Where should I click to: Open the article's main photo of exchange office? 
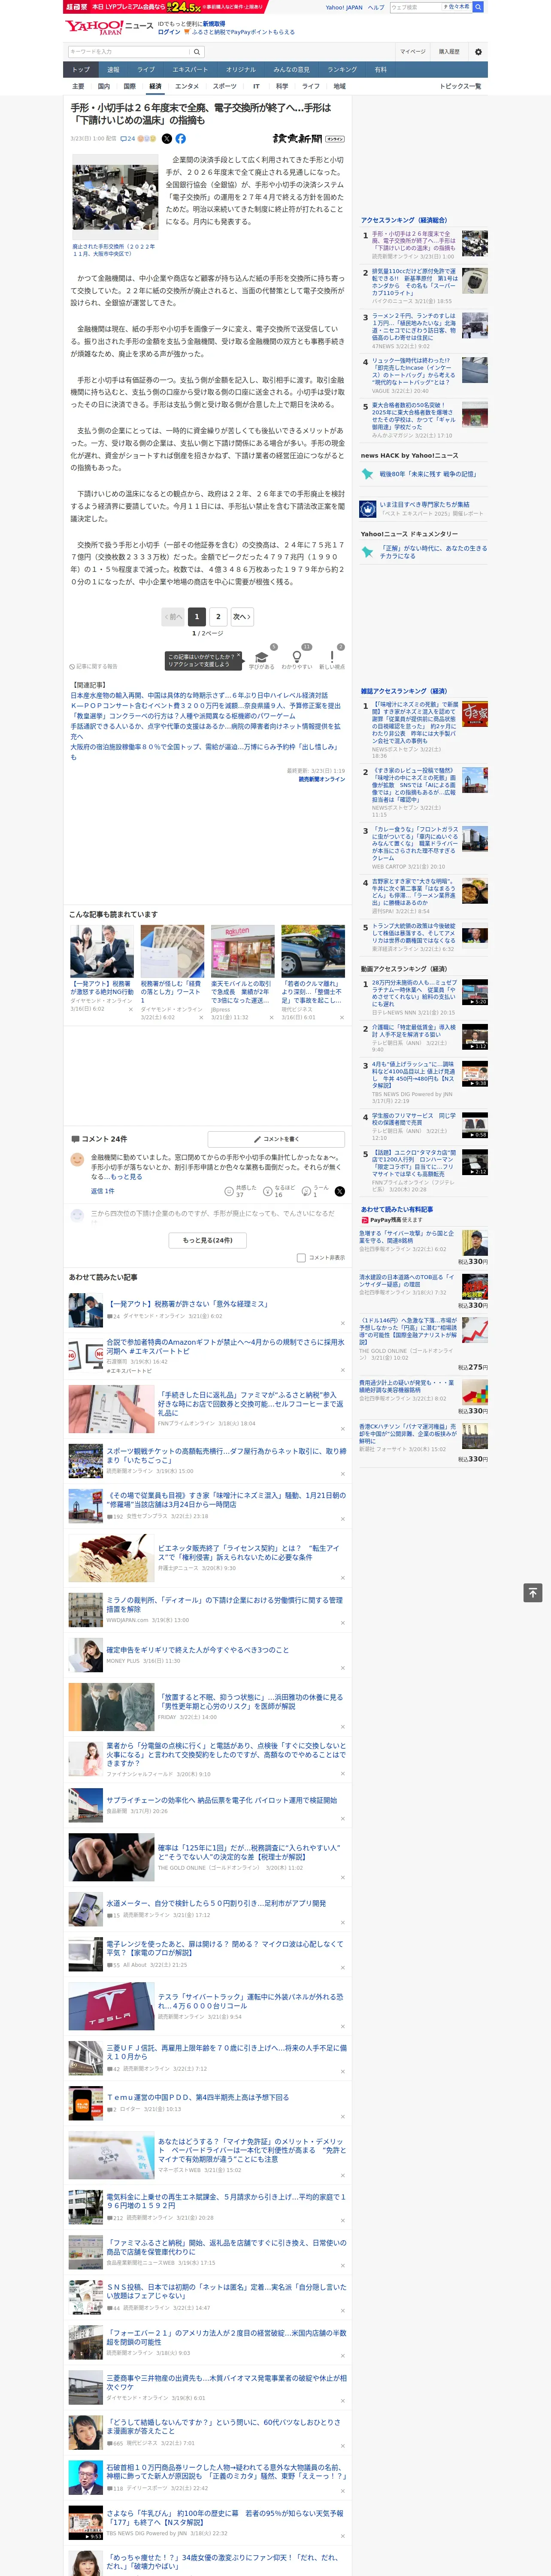(115, 198)
